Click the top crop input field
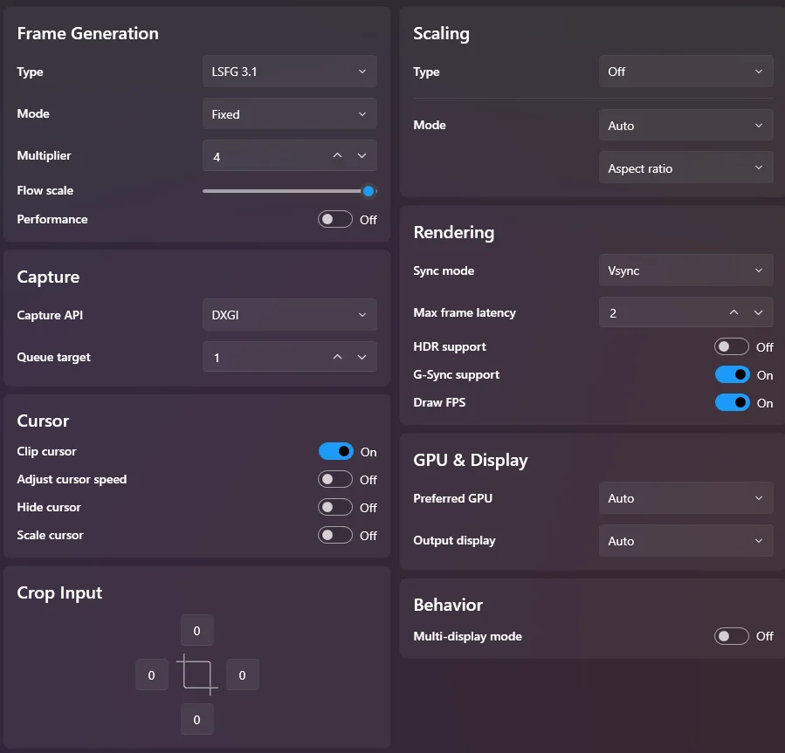This screenshot has height=753, width=785. click(196, 630)
